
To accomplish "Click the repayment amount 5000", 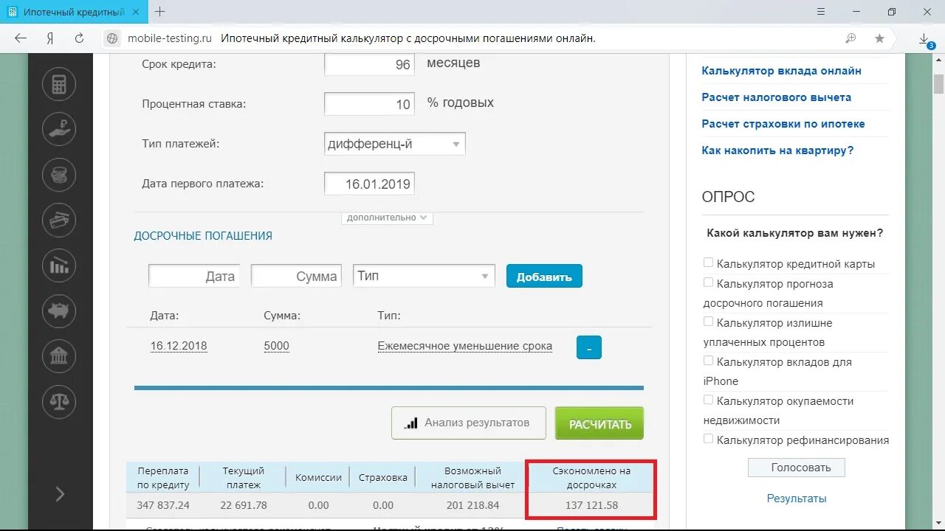I will pos(277,346).
